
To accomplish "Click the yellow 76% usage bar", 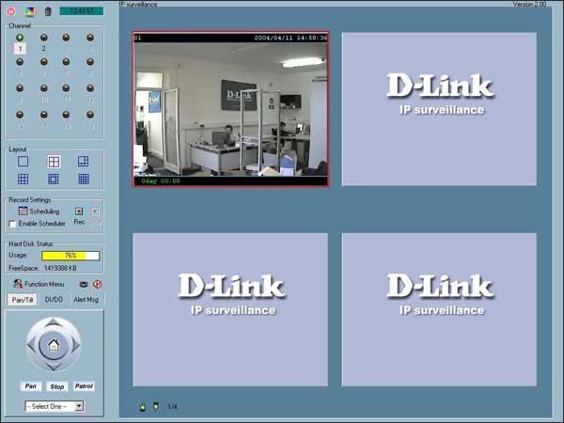I will [x=70, y=256].
